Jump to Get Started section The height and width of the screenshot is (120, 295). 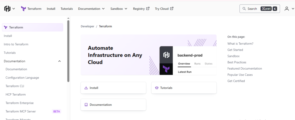click(235, 50)
